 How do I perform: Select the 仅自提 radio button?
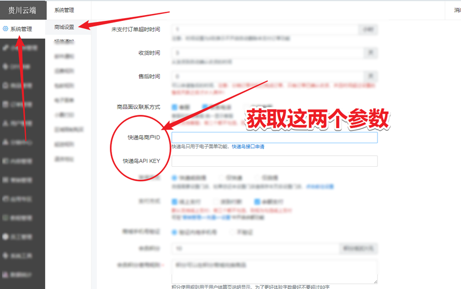click(257, 177)
